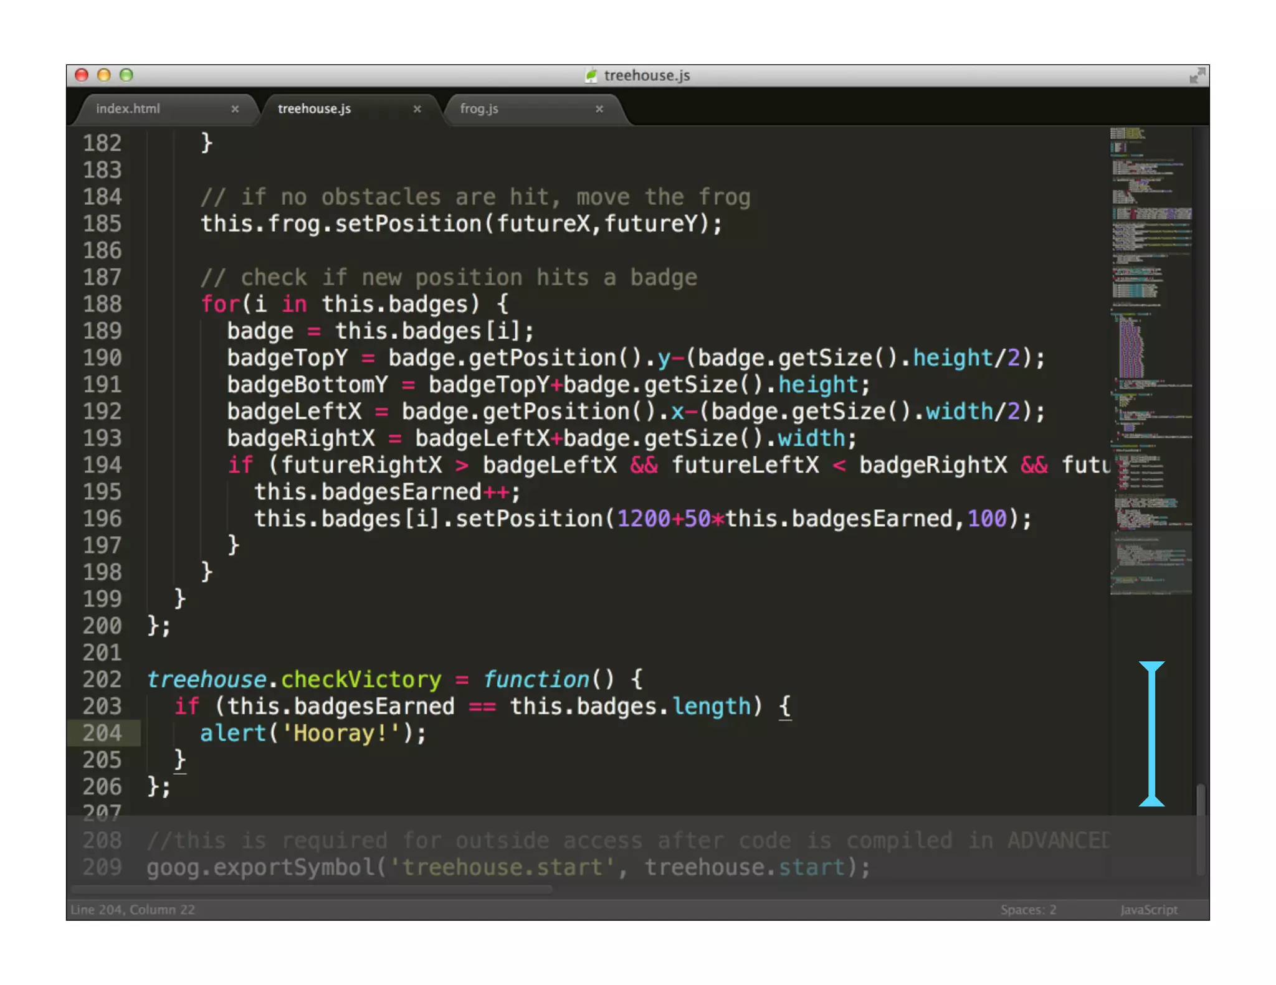
Task: Click Line 204, Column 22 status text
Action: click(x=133, y=910)
